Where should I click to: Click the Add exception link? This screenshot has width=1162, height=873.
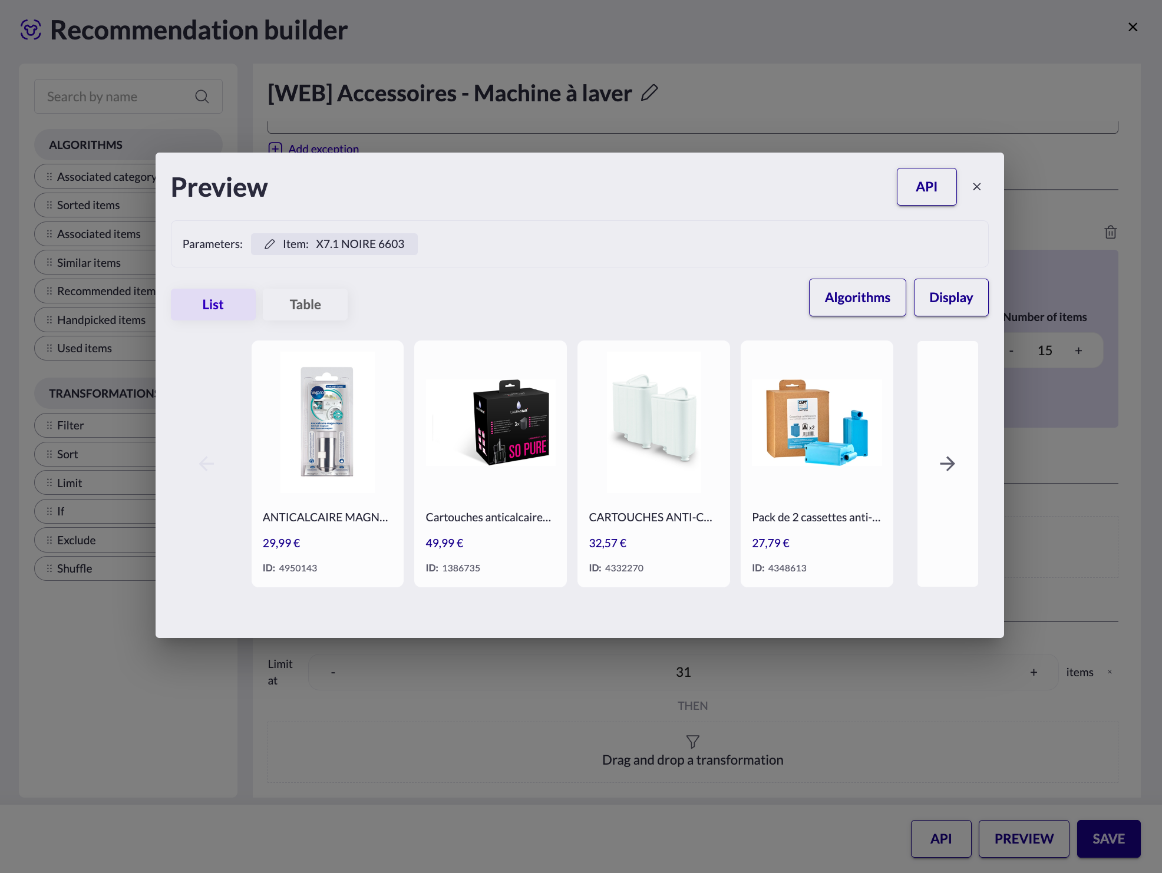pyautogui.click(x=323, y=148)
